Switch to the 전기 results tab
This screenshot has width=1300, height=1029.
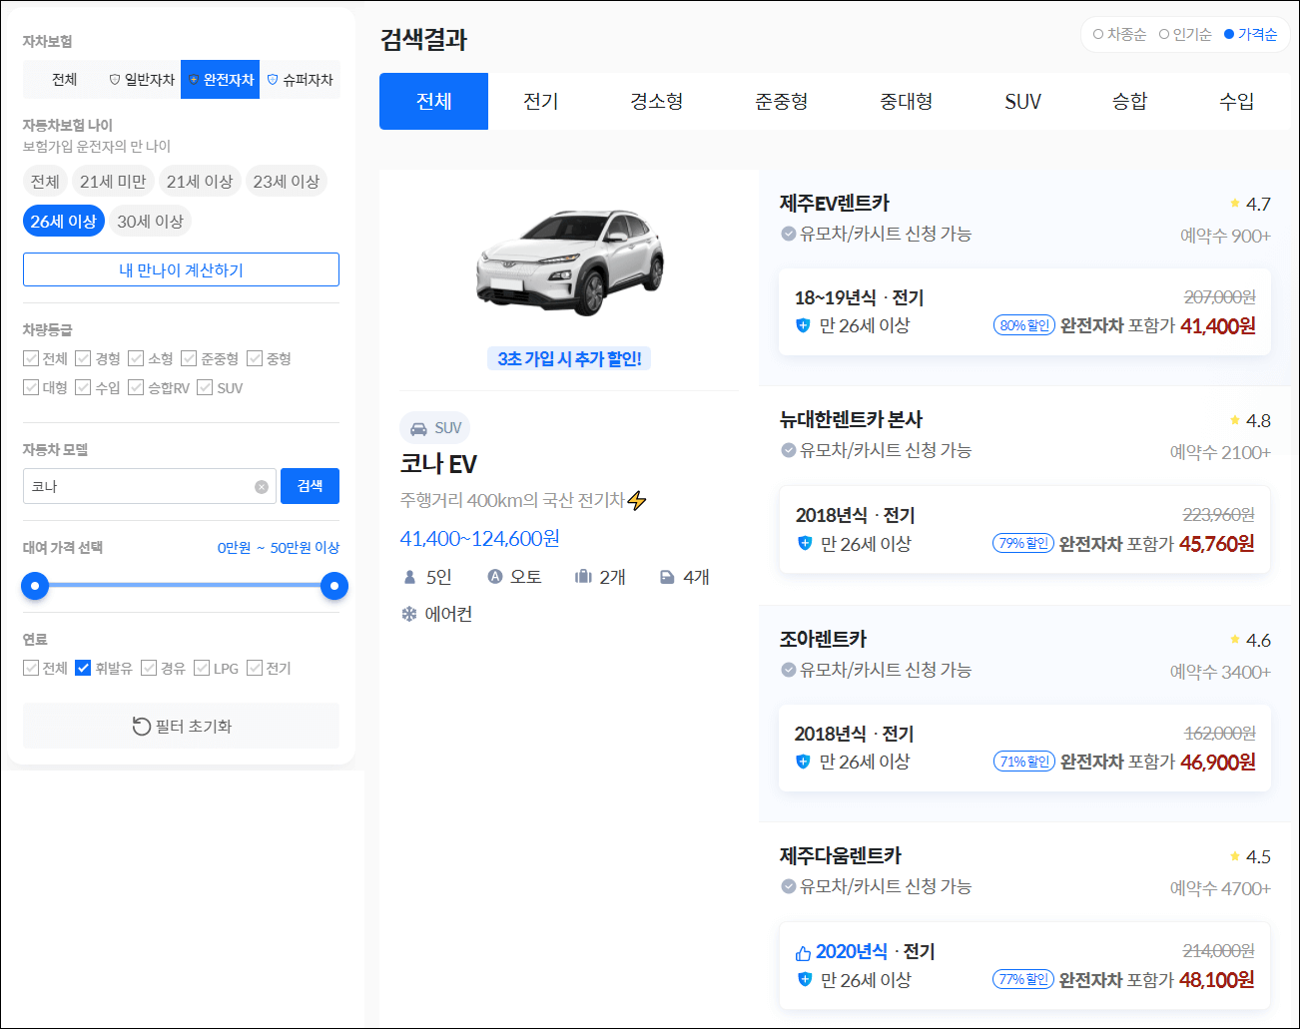541,101
